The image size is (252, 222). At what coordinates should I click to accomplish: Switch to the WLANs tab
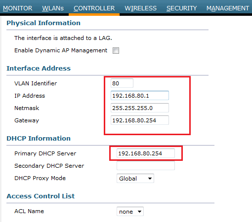pyautogui.click(x=53, y=8)
